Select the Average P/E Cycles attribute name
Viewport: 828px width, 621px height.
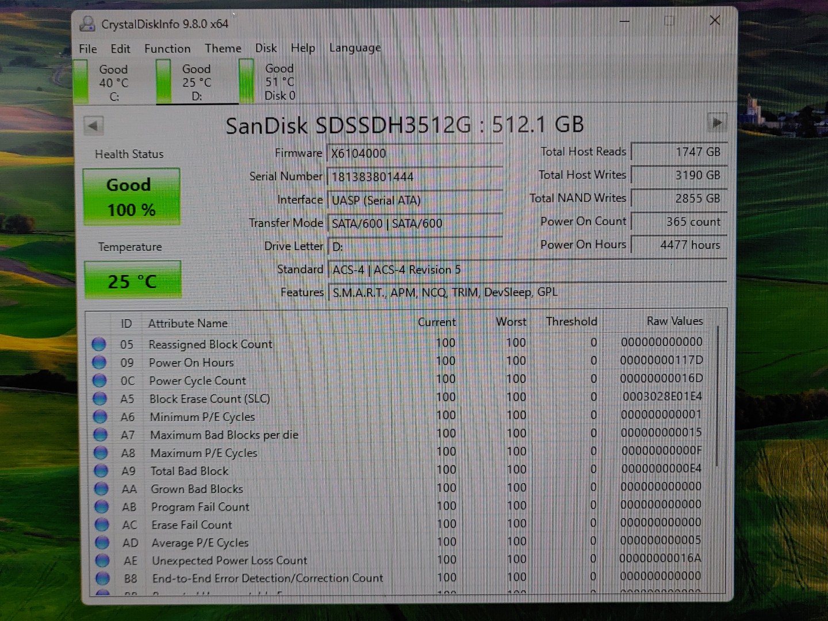tap(200, 543)
